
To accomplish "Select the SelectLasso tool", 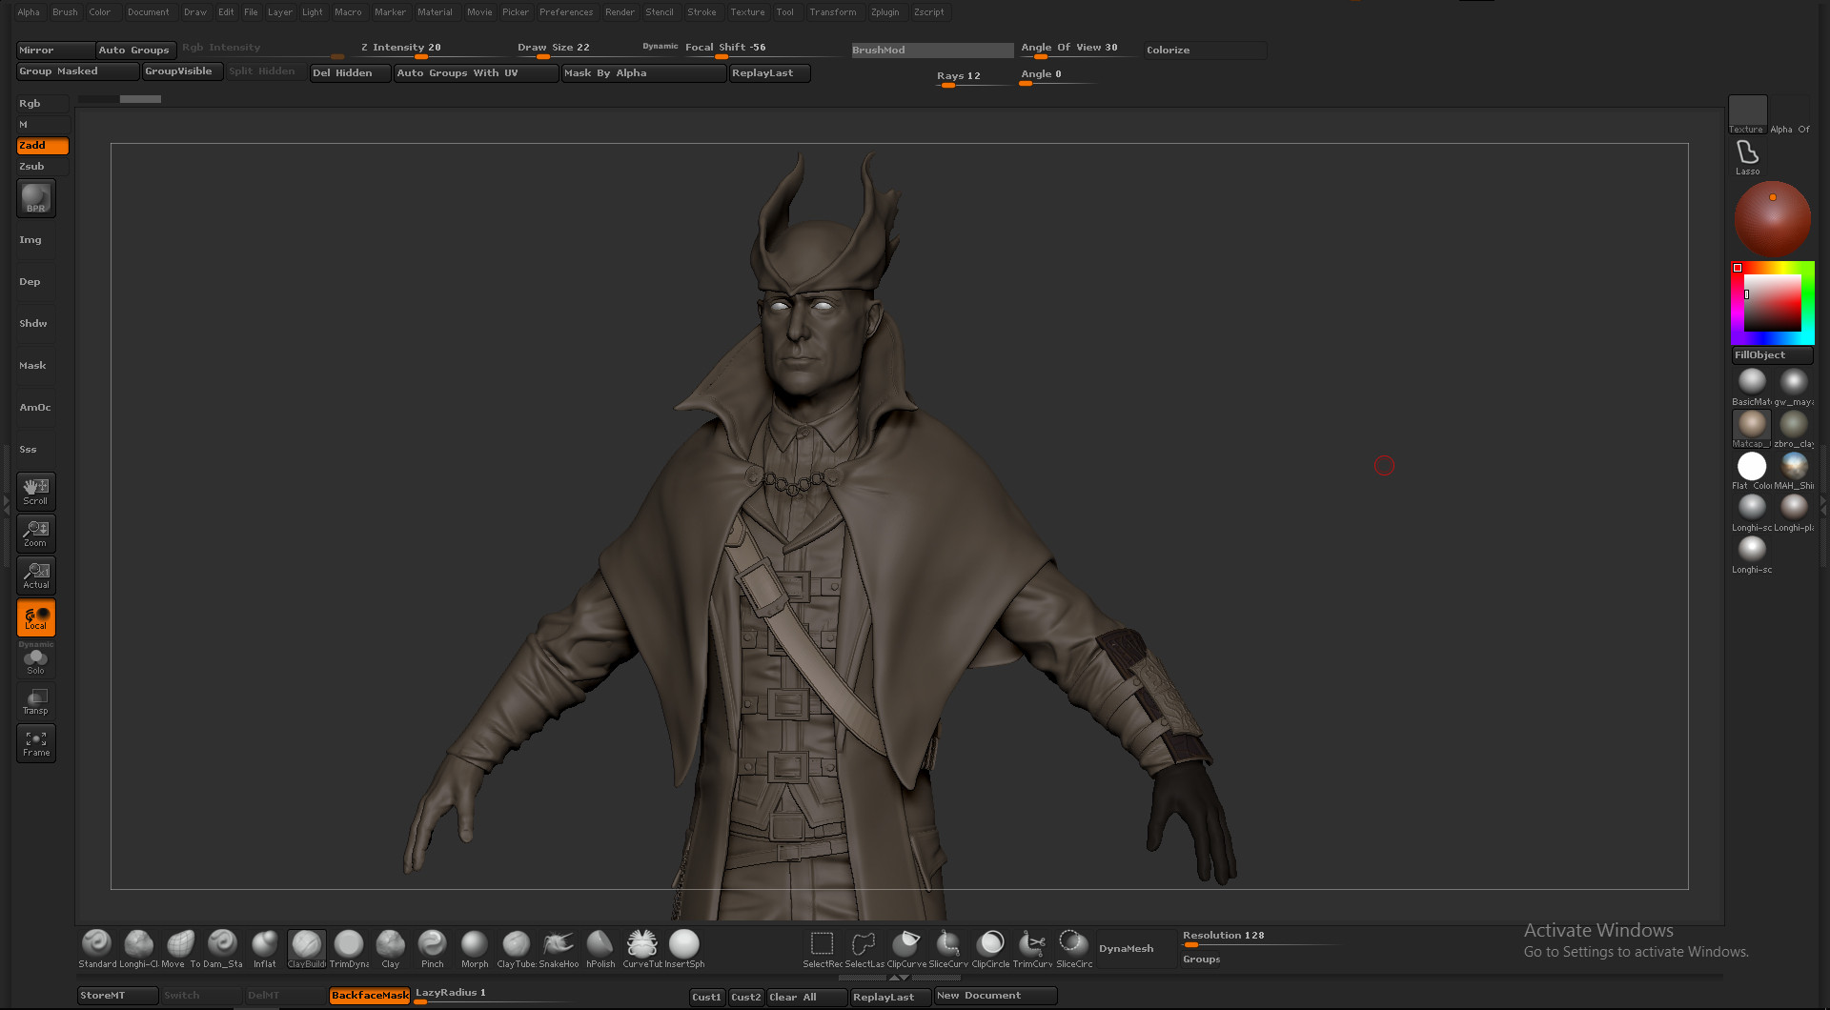I will pos(864,948).
